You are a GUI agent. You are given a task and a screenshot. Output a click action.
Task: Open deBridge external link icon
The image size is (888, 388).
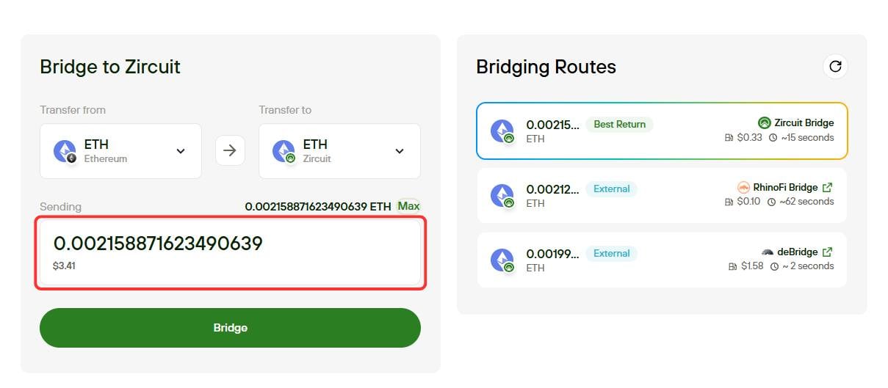coord(827,252)
